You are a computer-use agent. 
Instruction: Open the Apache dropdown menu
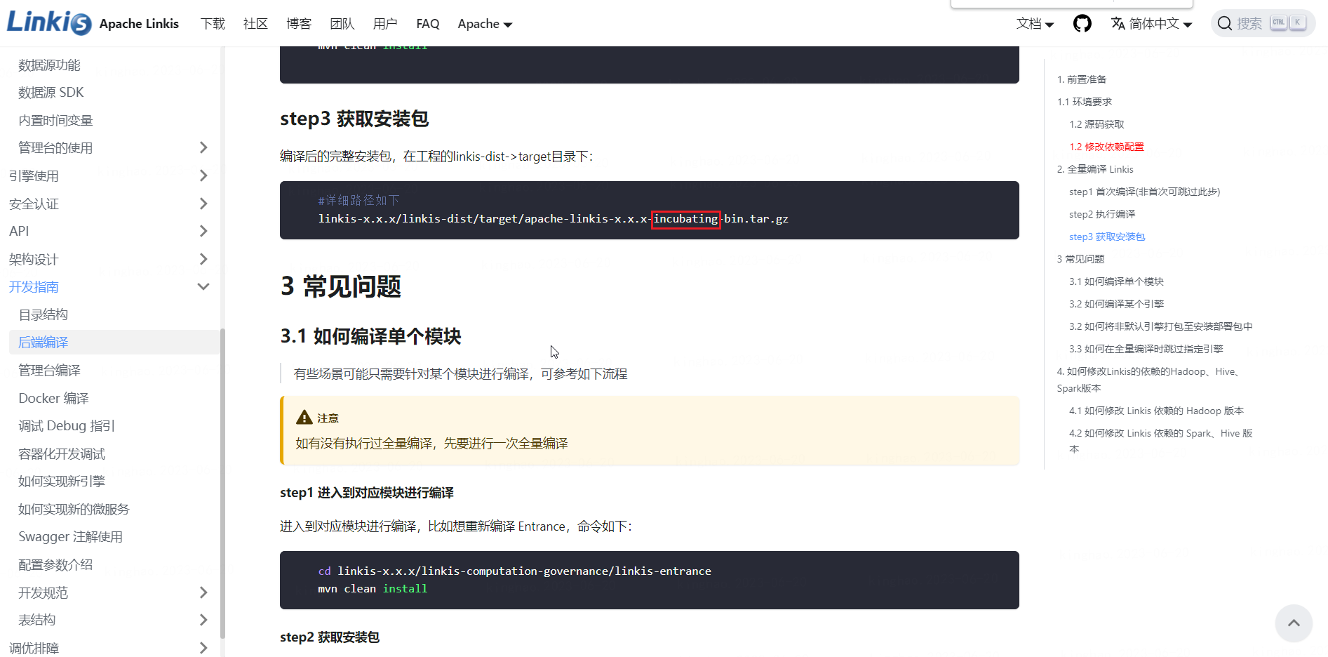pos(485,24)
